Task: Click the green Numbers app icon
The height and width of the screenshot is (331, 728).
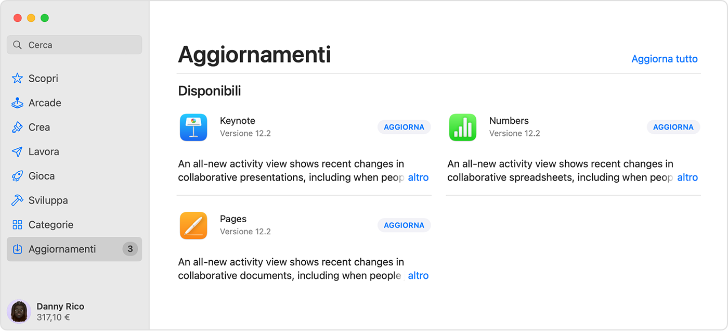Action: coord(462,127)
